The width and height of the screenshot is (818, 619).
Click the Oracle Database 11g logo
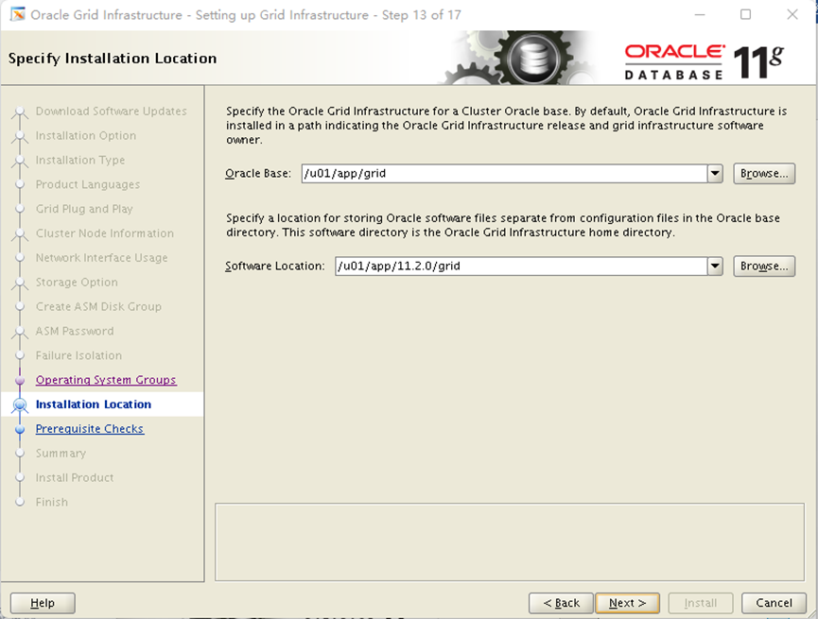click(705, 61)
